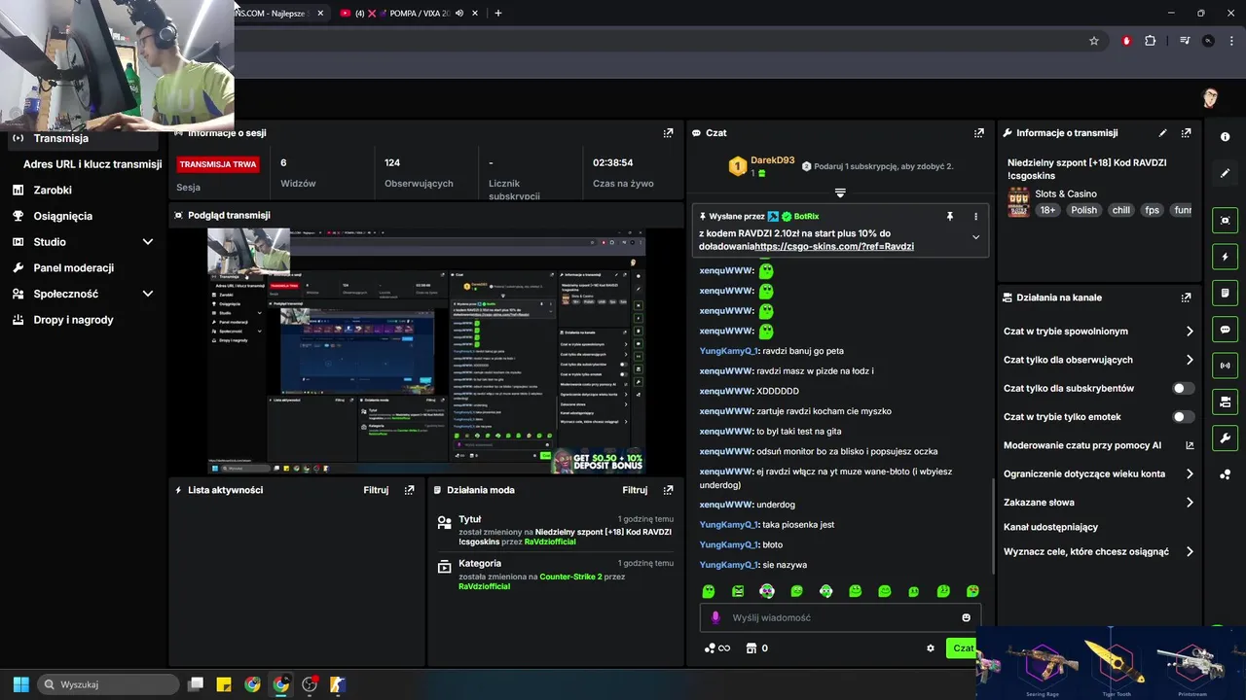Open Sticky Notes from the taskbar
This screenshot has height=700, width=1246.
click(224, 684)
